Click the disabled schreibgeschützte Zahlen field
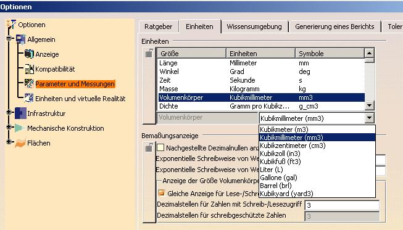The width and height of the screenshot is (403, 230). pyautogui.click(x=342, y=216)
